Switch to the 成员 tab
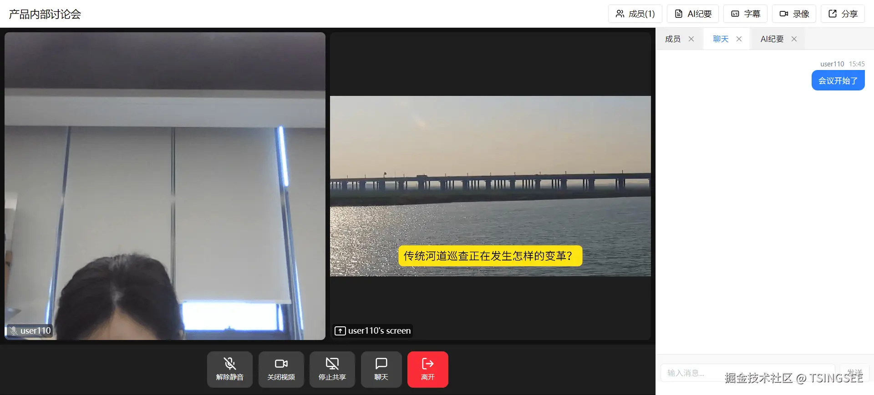 point(673,39)
